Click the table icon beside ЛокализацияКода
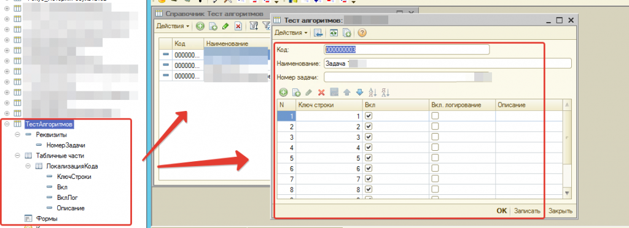 point(39,166)
